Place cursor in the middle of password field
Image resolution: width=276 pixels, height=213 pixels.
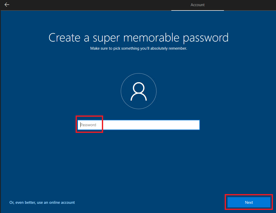[x=139, y=125]
